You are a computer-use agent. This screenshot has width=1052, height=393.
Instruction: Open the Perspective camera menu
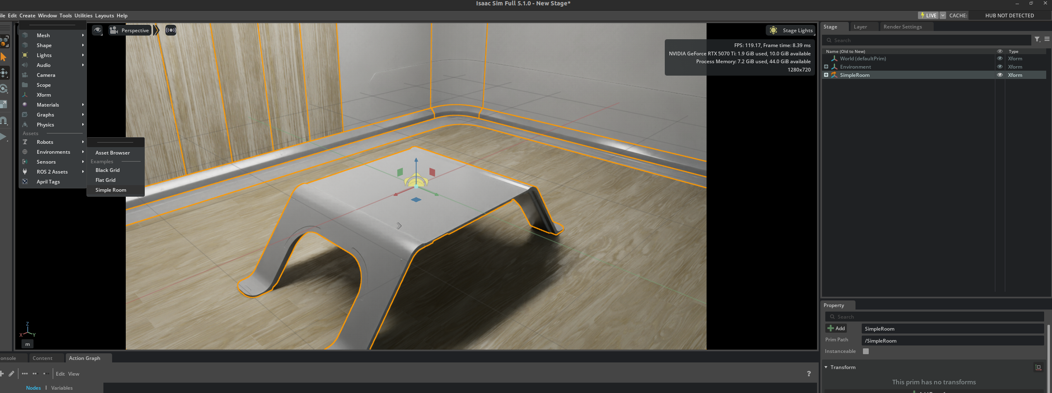[x=129, y=30]
